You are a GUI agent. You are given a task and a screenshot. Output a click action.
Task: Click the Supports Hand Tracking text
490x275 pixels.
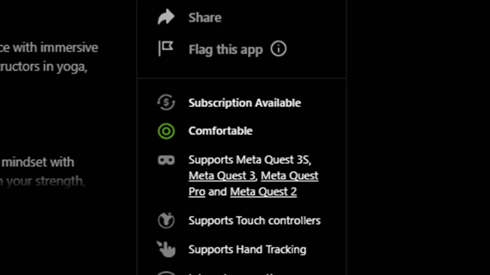tap(247, 249)
